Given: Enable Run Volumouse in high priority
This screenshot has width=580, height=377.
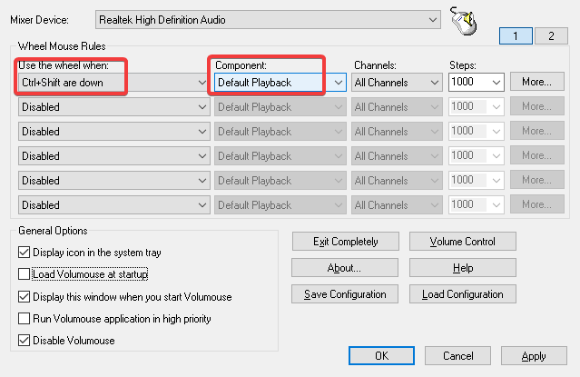Looking at the screenshot, I should (24, 319).
